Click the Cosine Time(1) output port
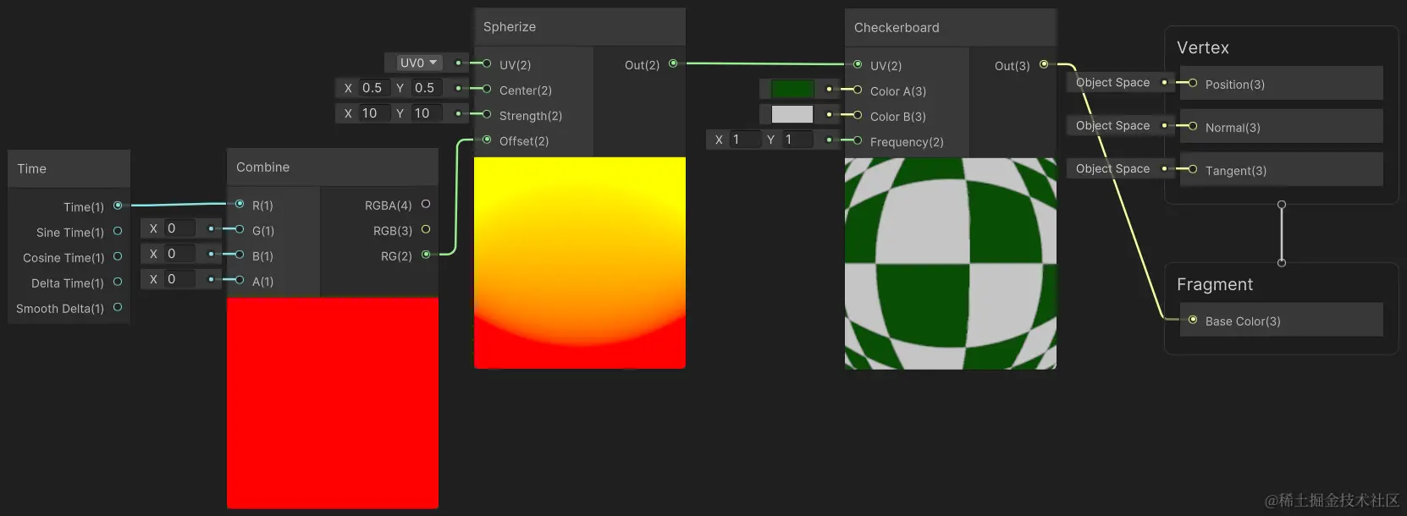 [x=118, y=256]
